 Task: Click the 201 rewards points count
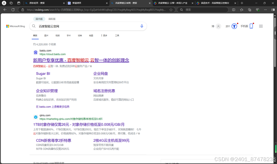[228, 26]
